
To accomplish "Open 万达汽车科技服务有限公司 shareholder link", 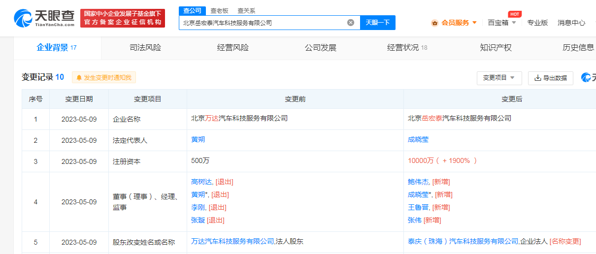I will coord(232,242).
